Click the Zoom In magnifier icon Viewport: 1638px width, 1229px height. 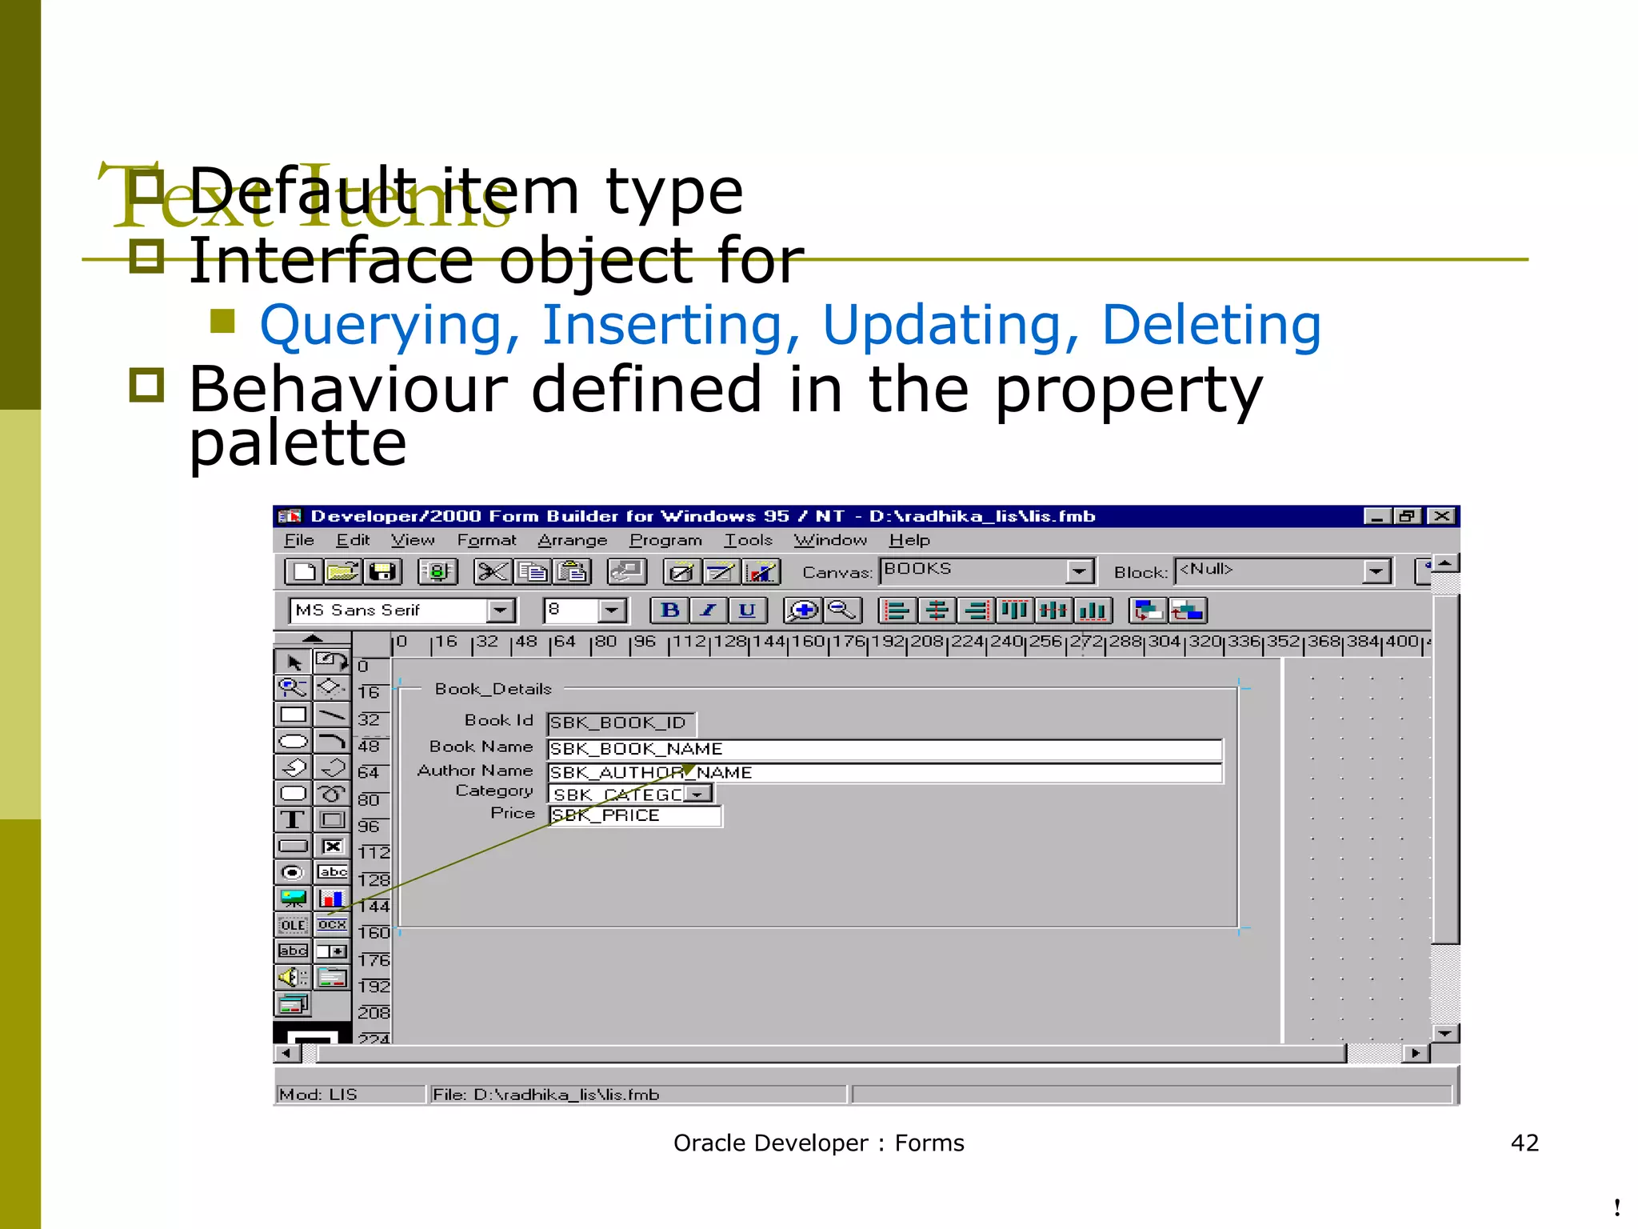click(x=803, y=610)
